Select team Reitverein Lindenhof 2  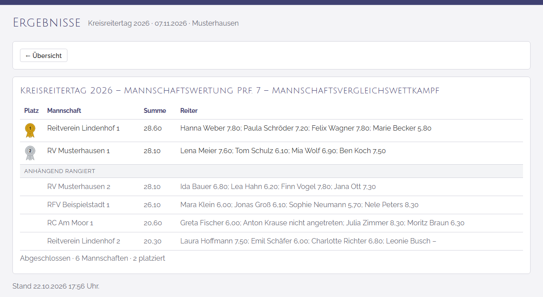pyautogui.click(x=84, y=241)
